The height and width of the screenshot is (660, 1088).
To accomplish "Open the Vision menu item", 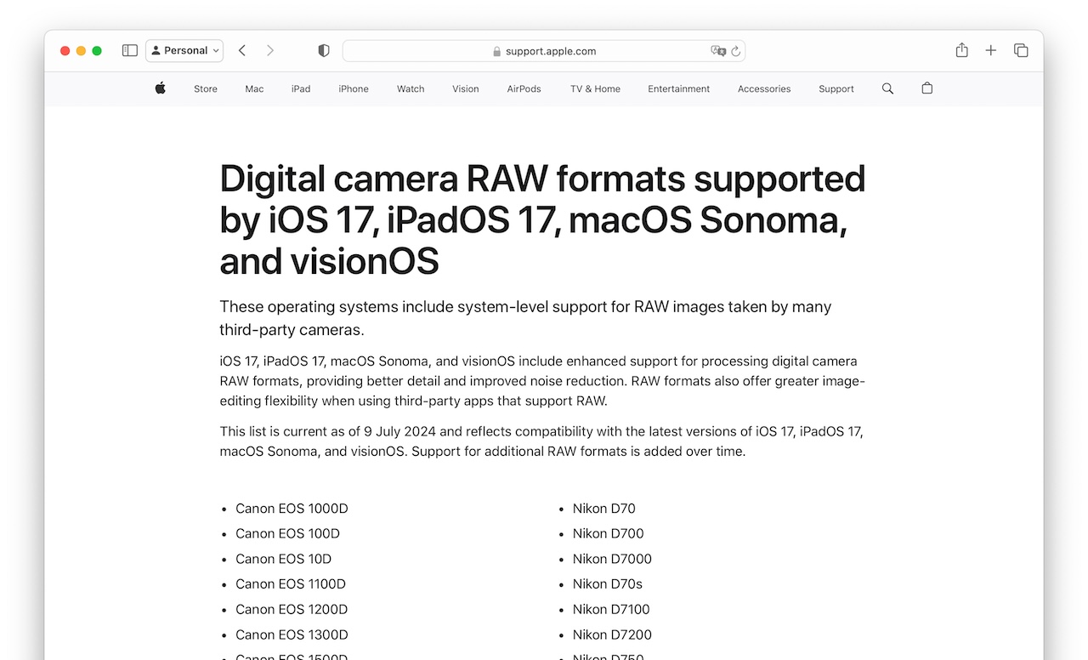I will click(466, 88).
